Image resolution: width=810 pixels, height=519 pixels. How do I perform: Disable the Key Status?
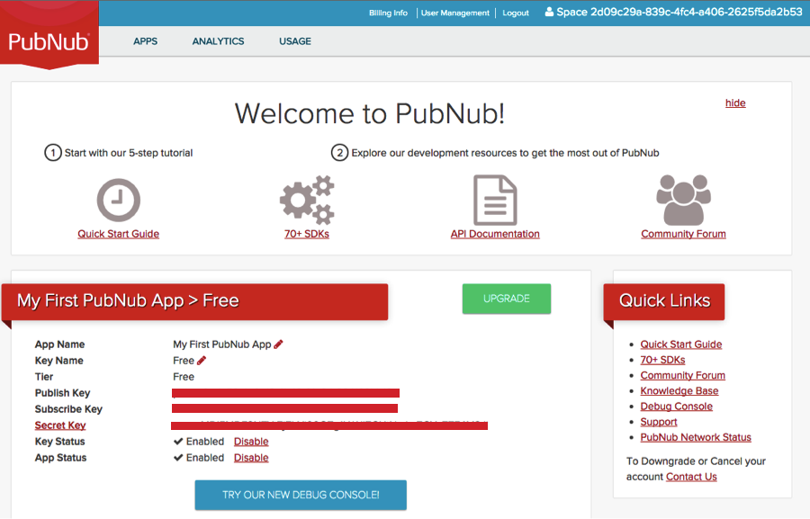(251, 442)
